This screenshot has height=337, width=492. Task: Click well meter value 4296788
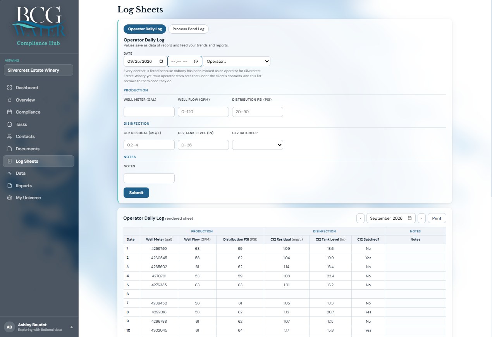pyautogui.click(x=159, y=321)
